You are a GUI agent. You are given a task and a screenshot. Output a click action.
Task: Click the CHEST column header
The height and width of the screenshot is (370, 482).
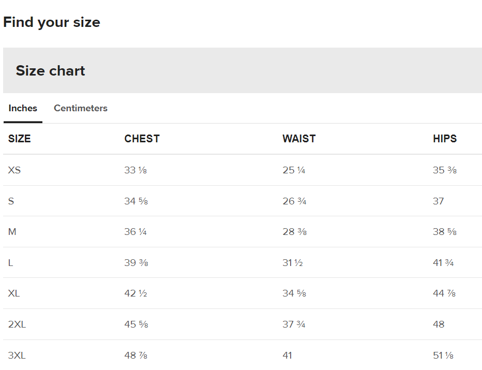pyautogui.click(x=142, y=139)
